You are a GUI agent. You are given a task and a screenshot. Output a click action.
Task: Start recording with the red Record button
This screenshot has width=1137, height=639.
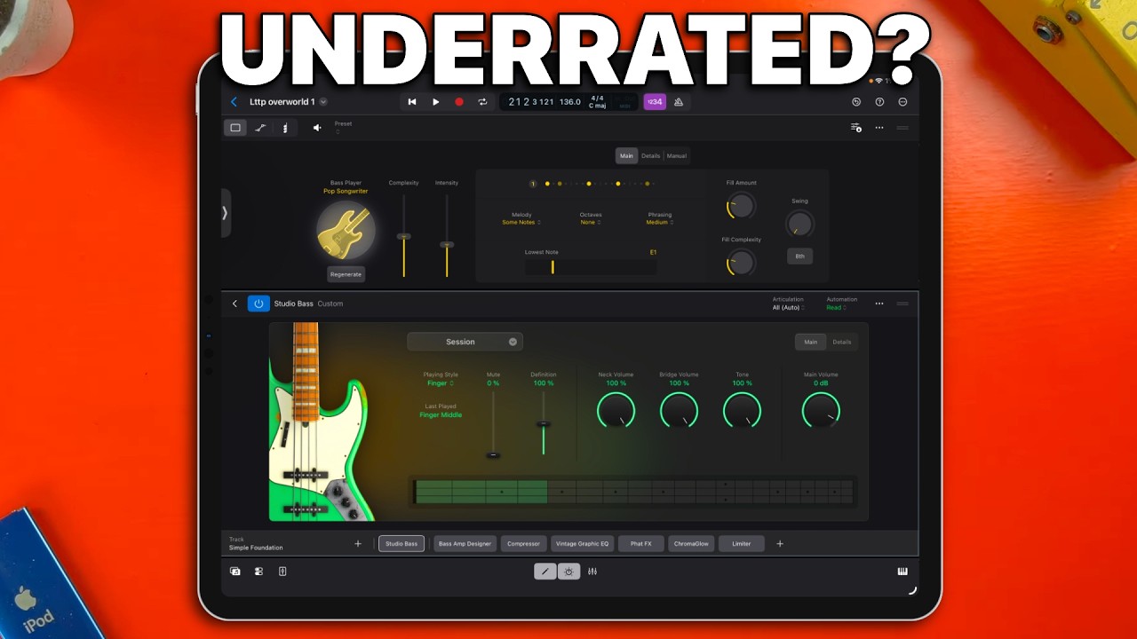click(459, 102)
